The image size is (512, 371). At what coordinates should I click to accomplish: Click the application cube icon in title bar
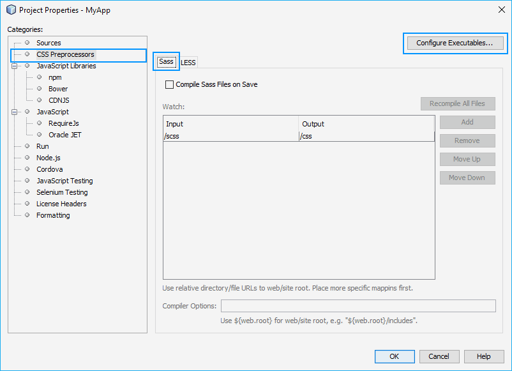click(10, 10)
